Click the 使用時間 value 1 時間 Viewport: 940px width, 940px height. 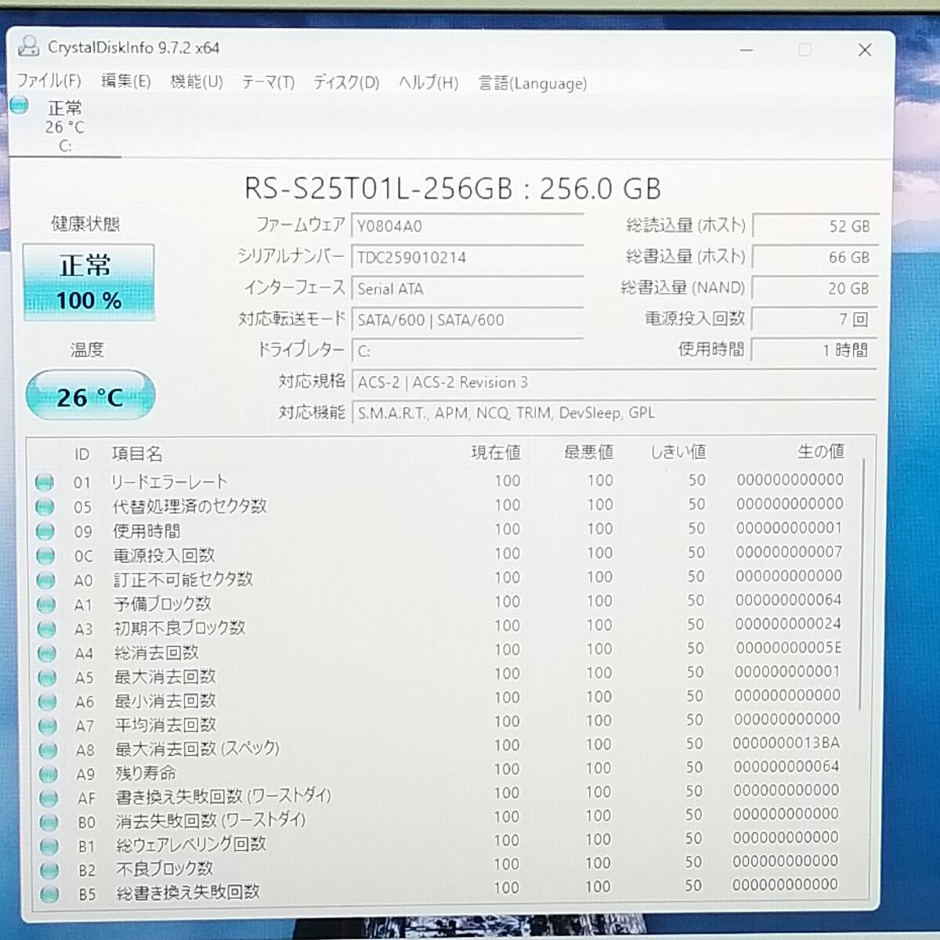pyautogui.click(x=815, y=350)
